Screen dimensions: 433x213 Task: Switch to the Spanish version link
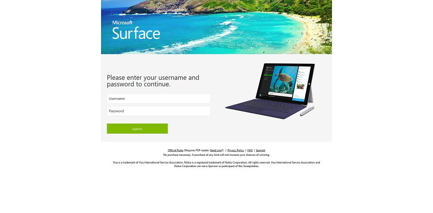[260, 150]
